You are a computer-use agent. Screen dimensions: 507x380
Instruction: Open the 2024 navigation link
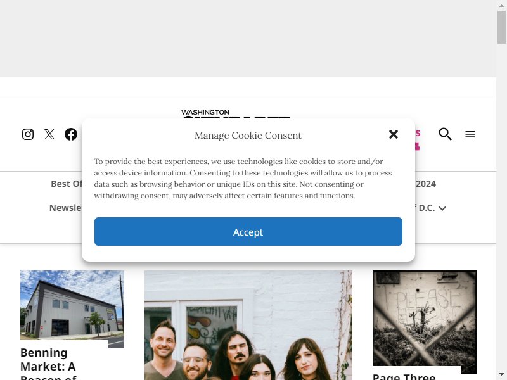click(426, 184)
